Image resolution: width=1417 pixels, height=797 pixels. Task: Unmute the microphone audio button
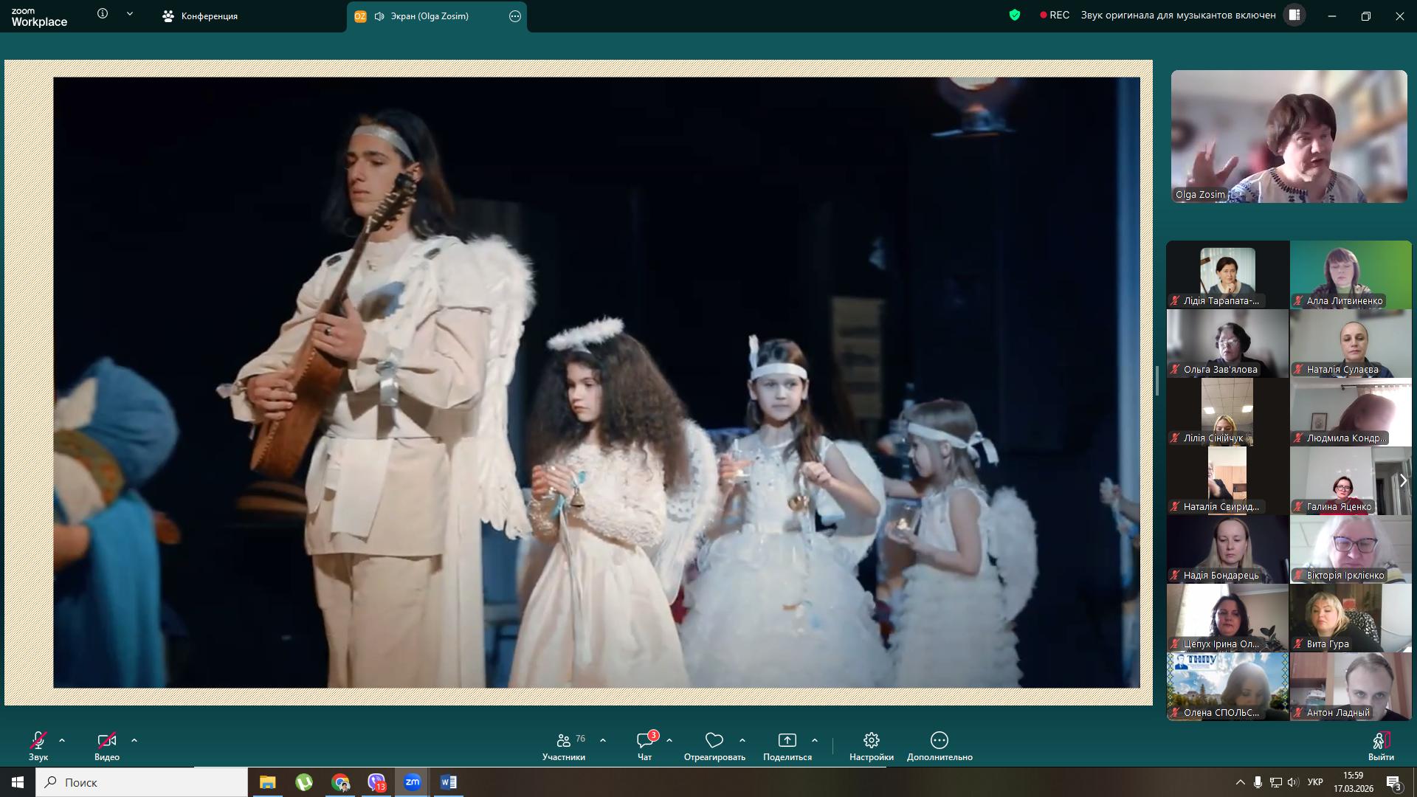pyautogui.click(x=38, y=740)
